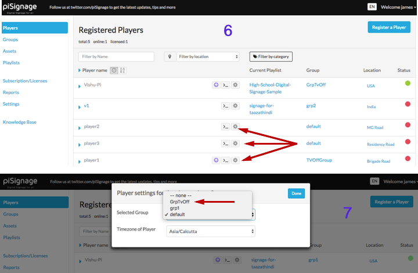Click Register a Player above the Registered Players list
418x273 pixels.
tap(389, 27)
